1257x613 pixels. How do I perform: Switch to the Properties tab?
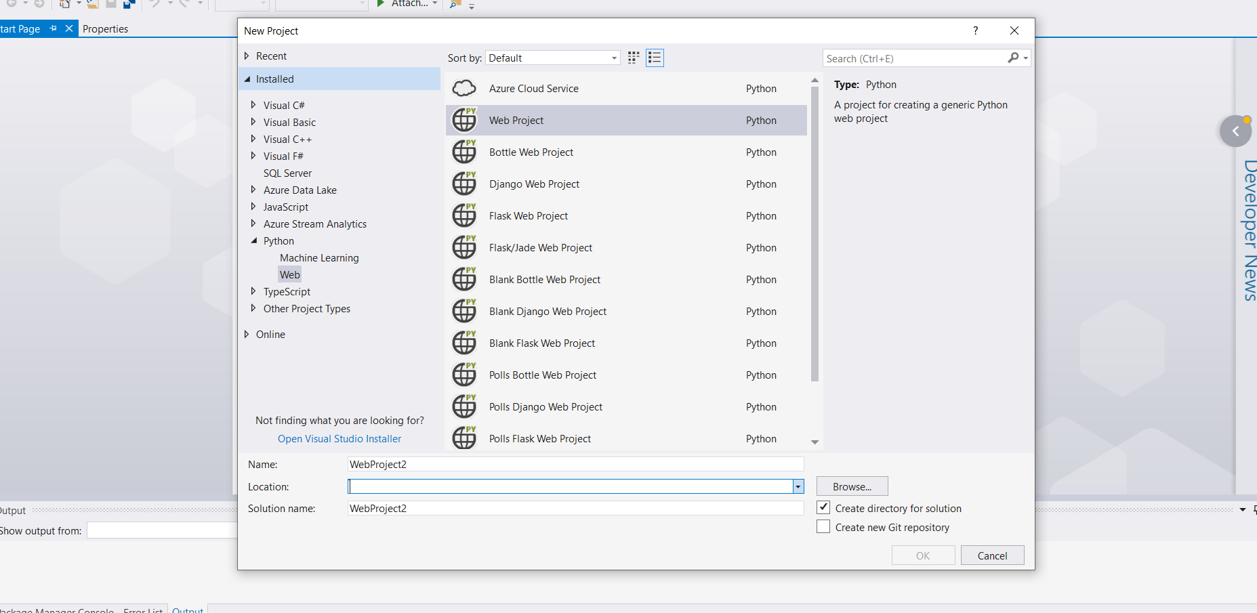(106, 28)
